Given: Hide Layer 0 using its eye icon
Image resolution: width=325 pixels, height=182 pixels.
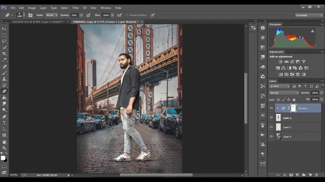Looking at the screenshot, I should [x=271, y=136].
